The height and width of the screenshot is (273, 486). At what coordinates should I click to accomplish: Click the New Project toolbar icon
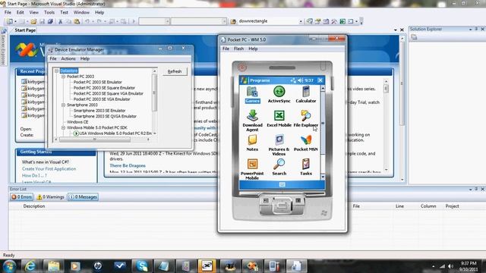point(10,21)
